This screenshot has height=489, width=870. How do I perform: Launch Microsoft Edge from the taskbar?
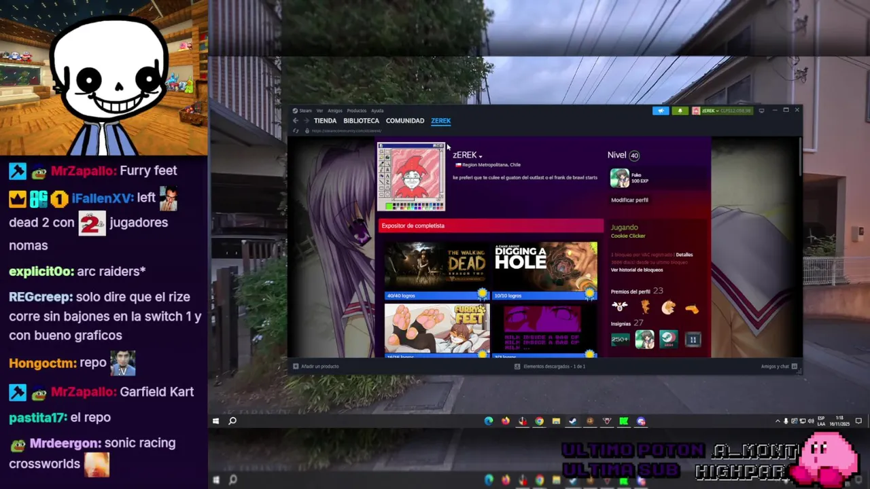point(489,421)
